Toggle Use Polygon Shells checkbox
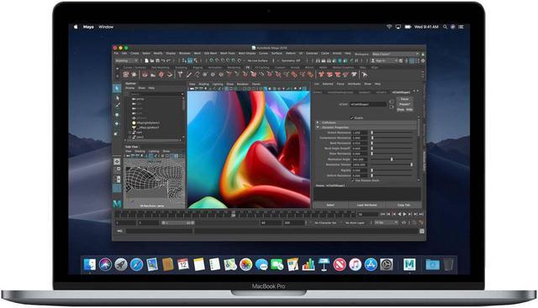Image resolution: width=538 pixels, height=308 pixels. point(353,180)
